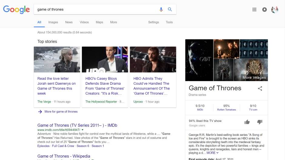The height and width of the screenshot is (160, 285).
Task: Open the Tools search options
Action: coord(169,22)
